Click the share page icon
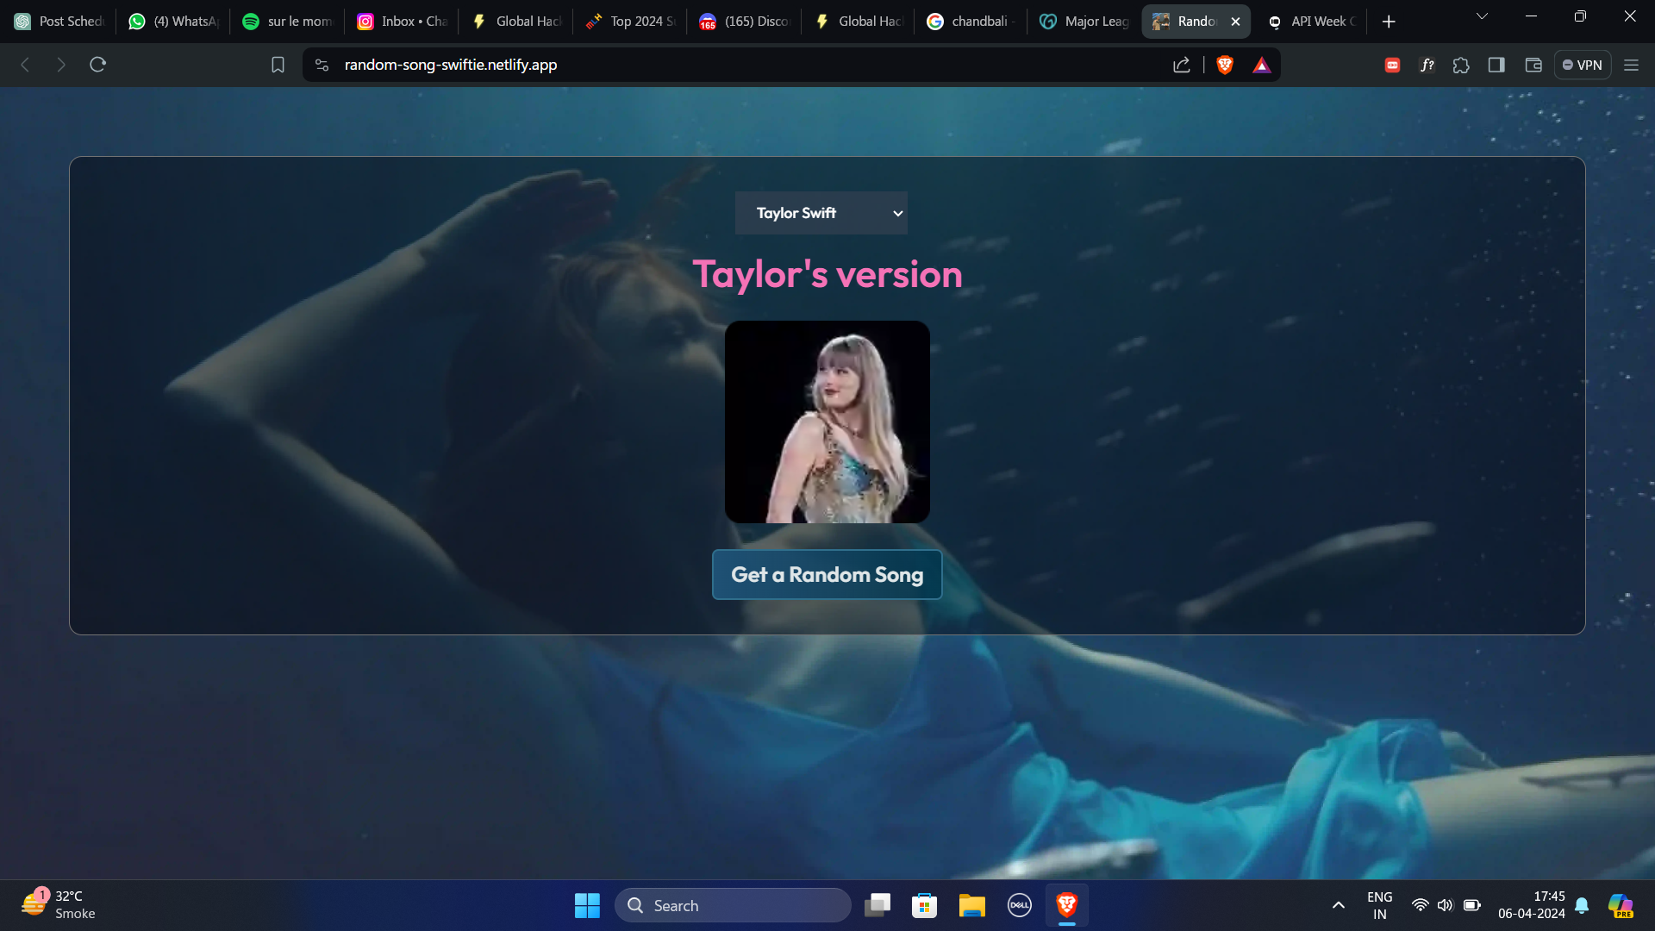This screenshot has height=931, width=1655. coord(1182,65)
